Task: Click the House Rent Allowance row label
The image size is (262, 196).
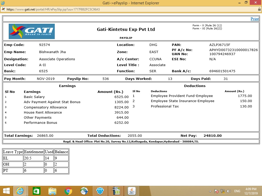Action: (43, 113)
